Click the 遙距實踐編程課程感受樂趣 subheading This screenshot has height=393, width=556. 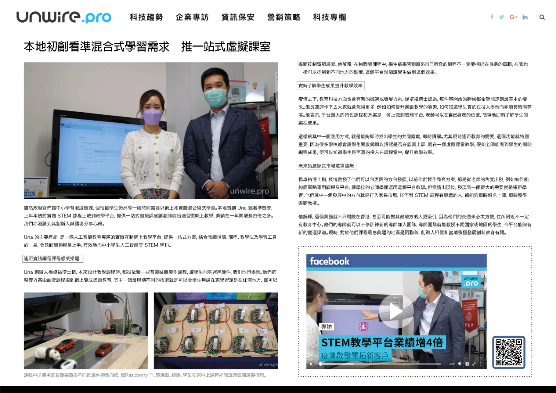(52, 259)
